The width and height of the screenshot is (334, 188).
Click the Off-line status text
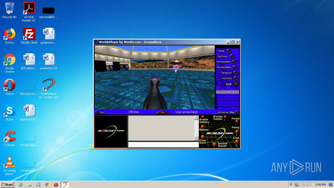click(x=133, y=112)
